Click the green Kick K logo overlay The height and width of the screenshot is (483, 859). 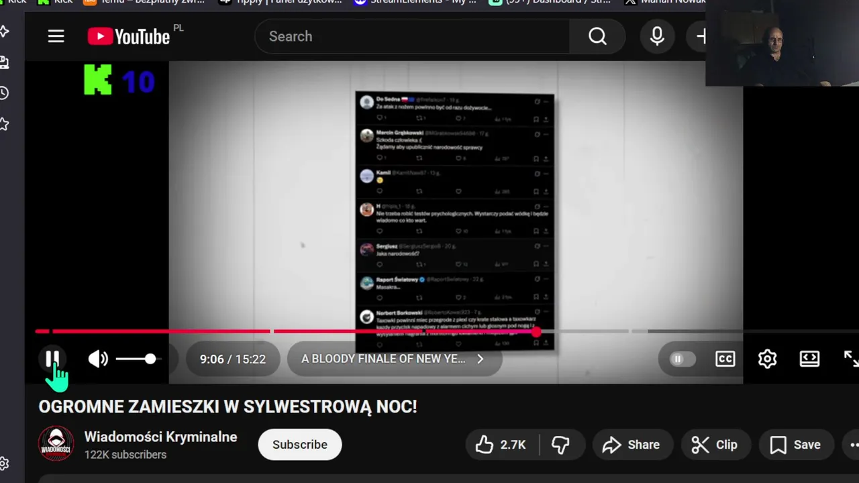click(x=97, y=80)
